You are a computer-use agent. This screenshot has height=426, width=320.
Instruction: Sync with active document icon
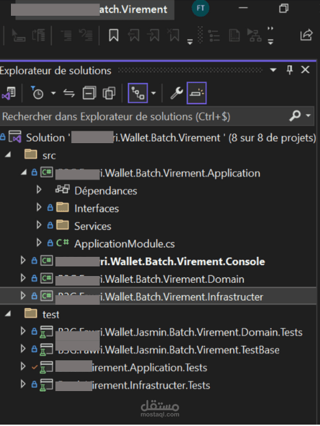69,93
